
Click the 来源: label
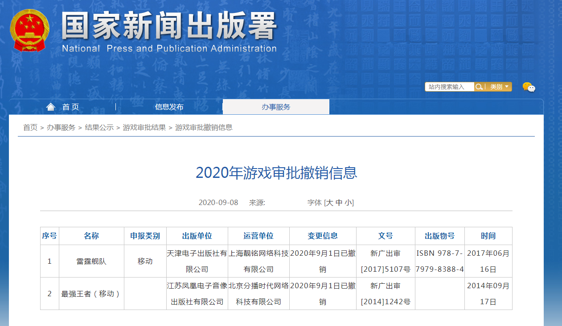pyautogui.click(x=257, y=202)
